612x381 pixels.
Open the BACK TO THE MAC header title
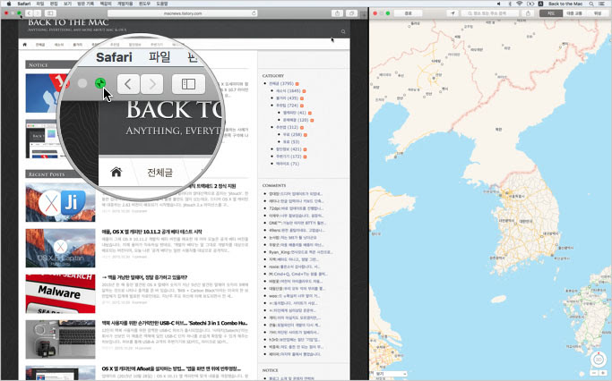(68, 22)
